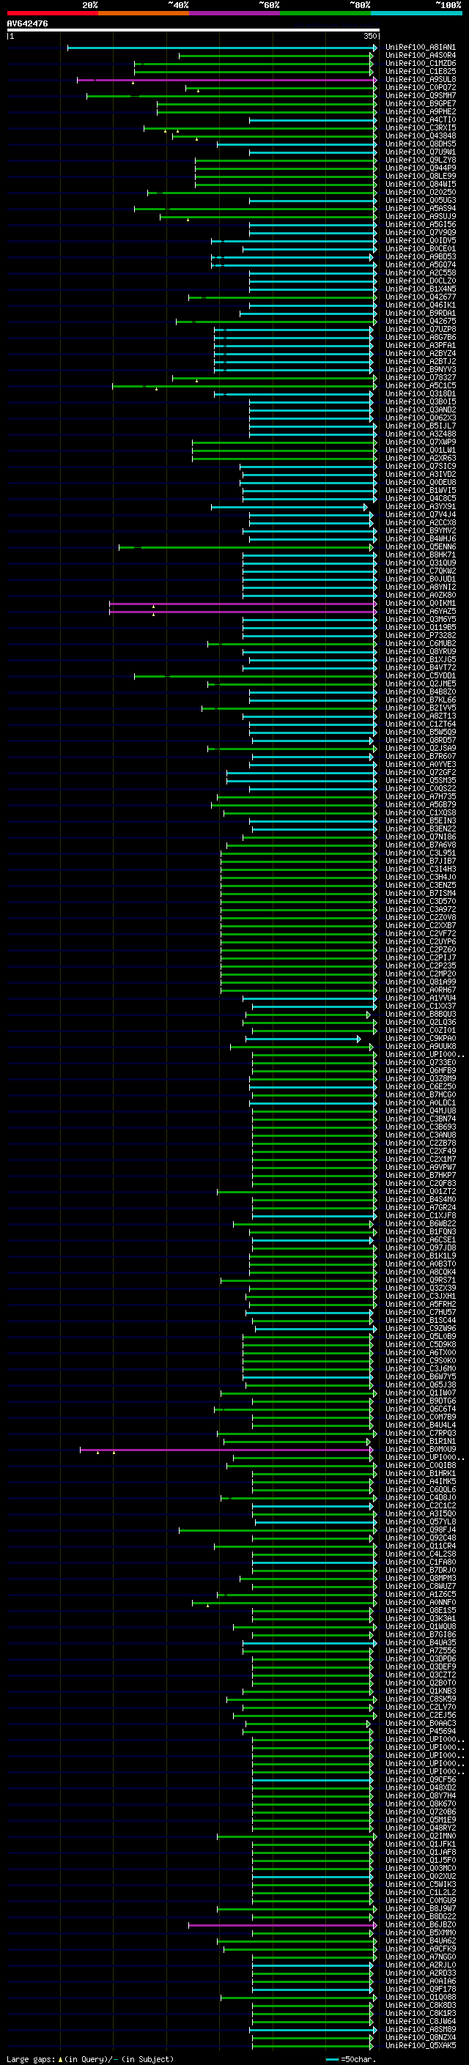Select UniRef100_Q9F178 entry
469x2065 pixels.
pos(420,1990)
